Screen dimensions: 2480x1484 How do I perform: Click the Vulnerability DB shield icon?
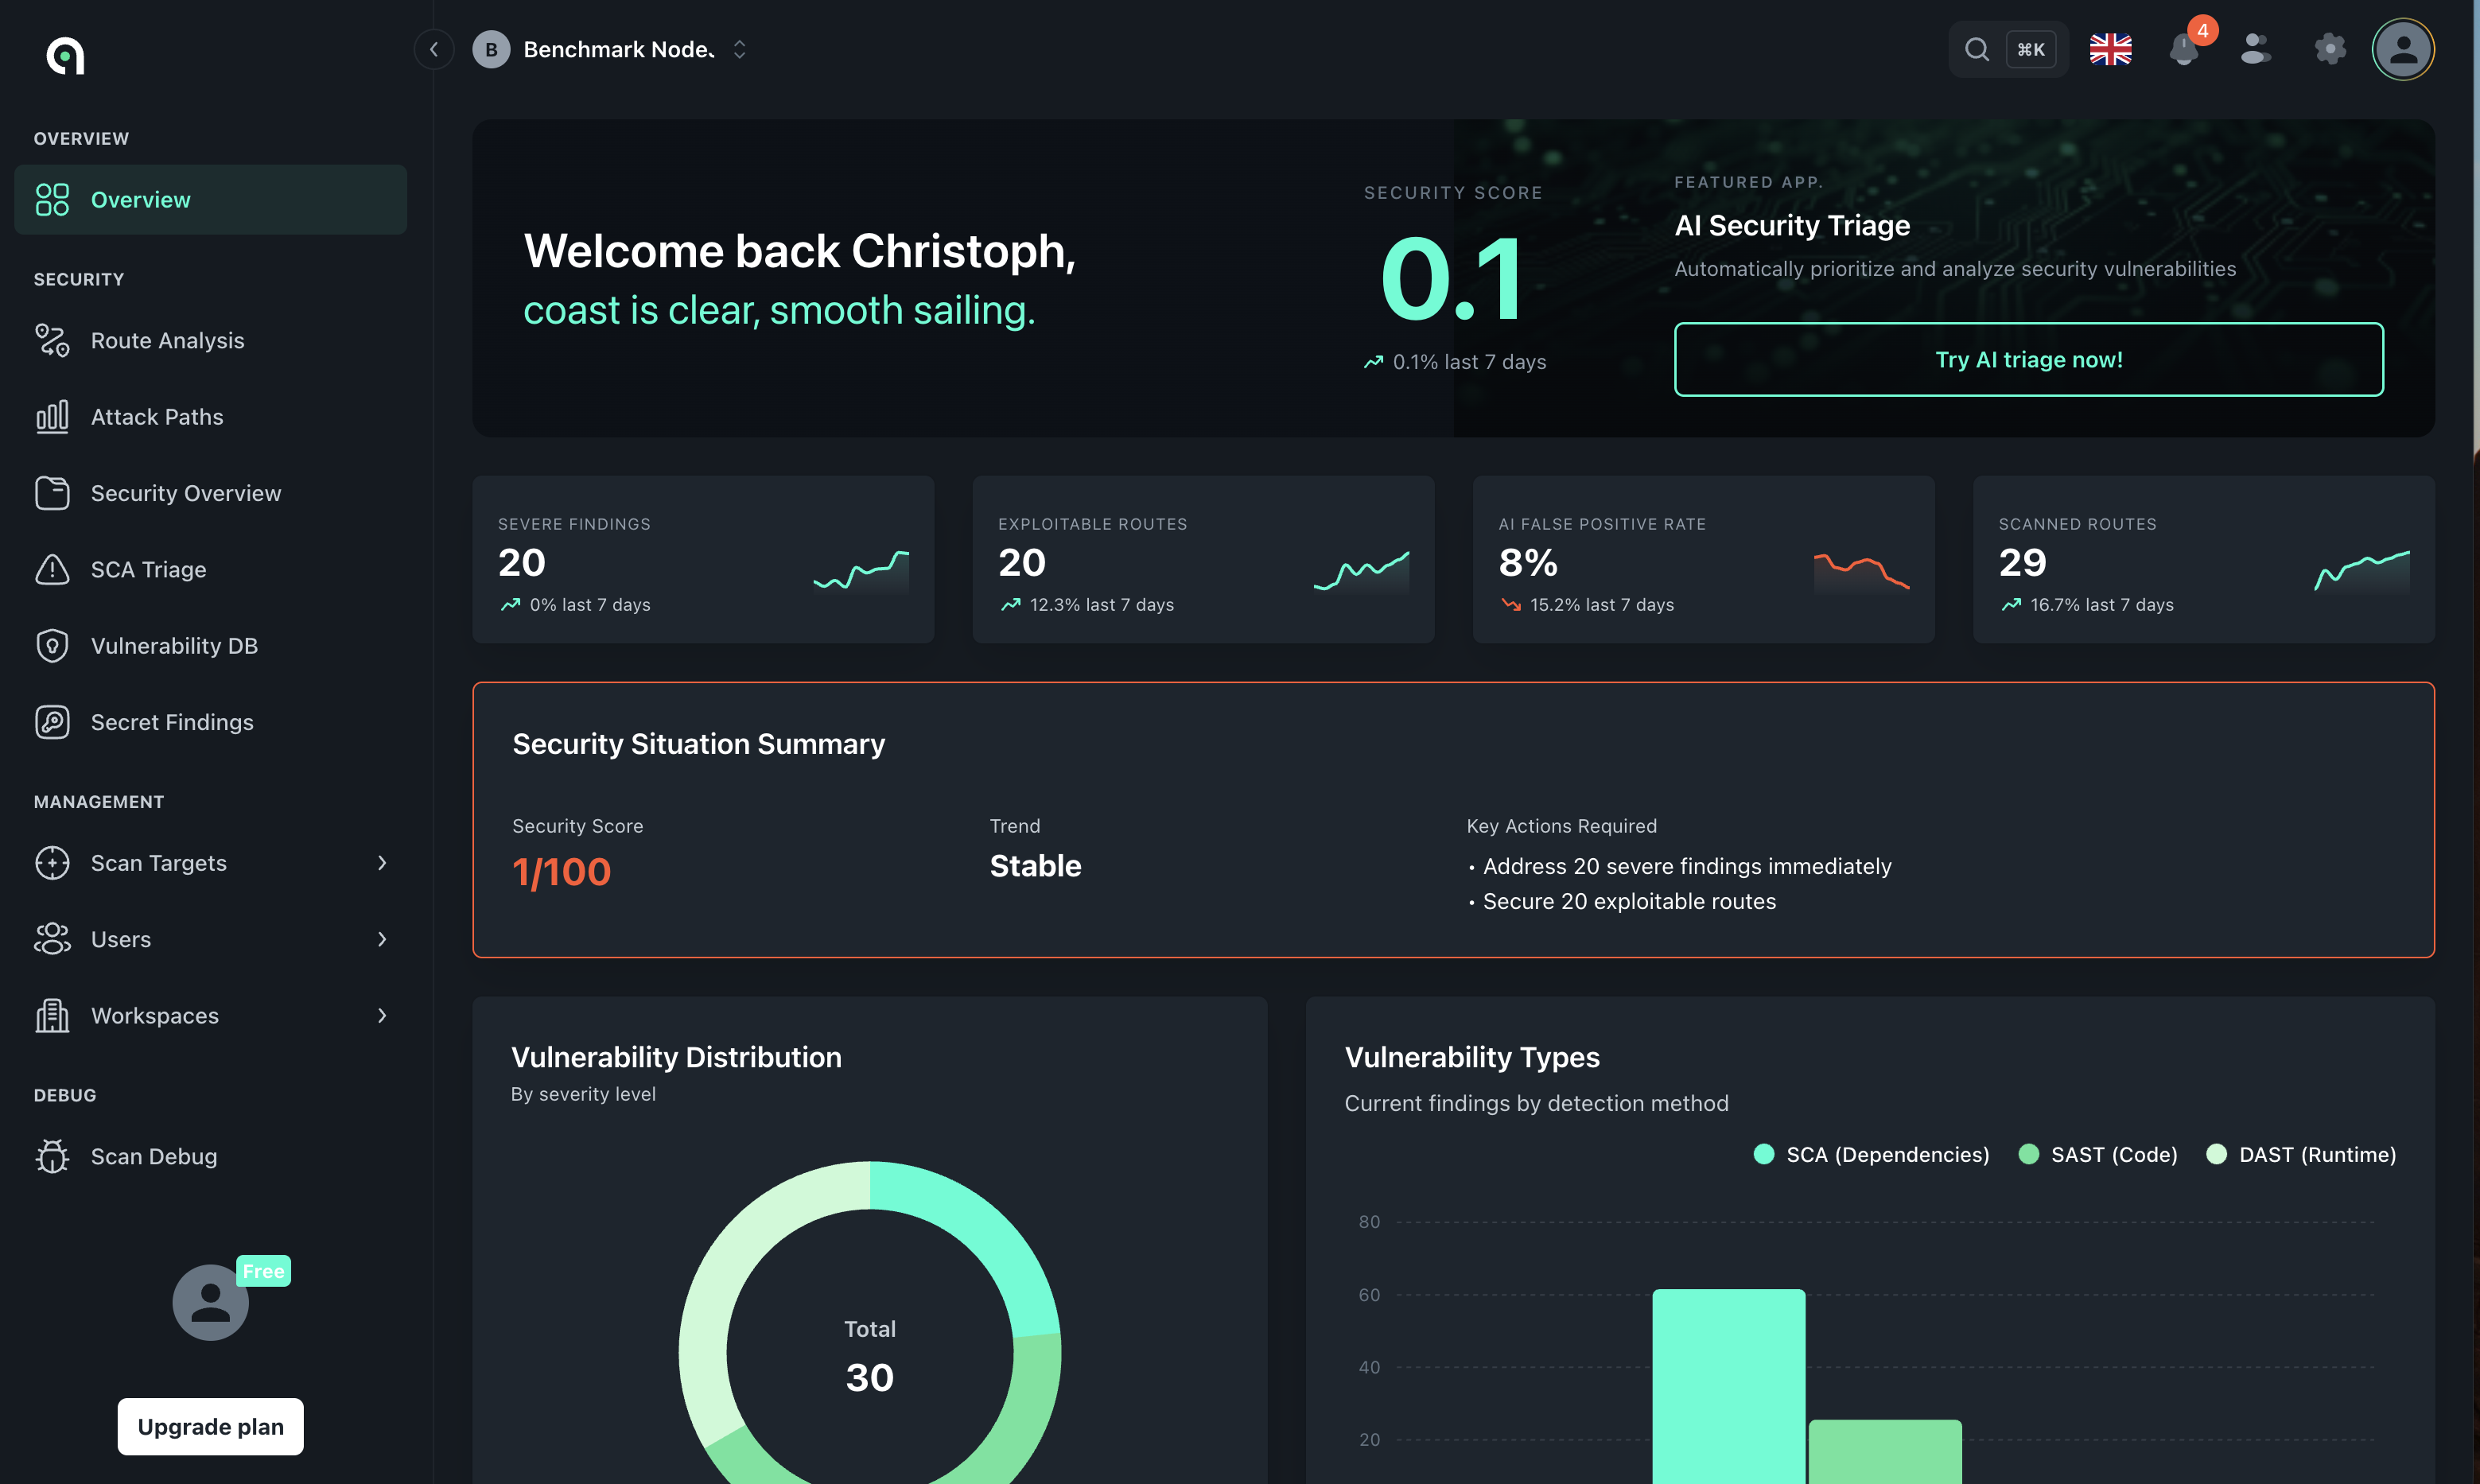click(x=52, y=646)
